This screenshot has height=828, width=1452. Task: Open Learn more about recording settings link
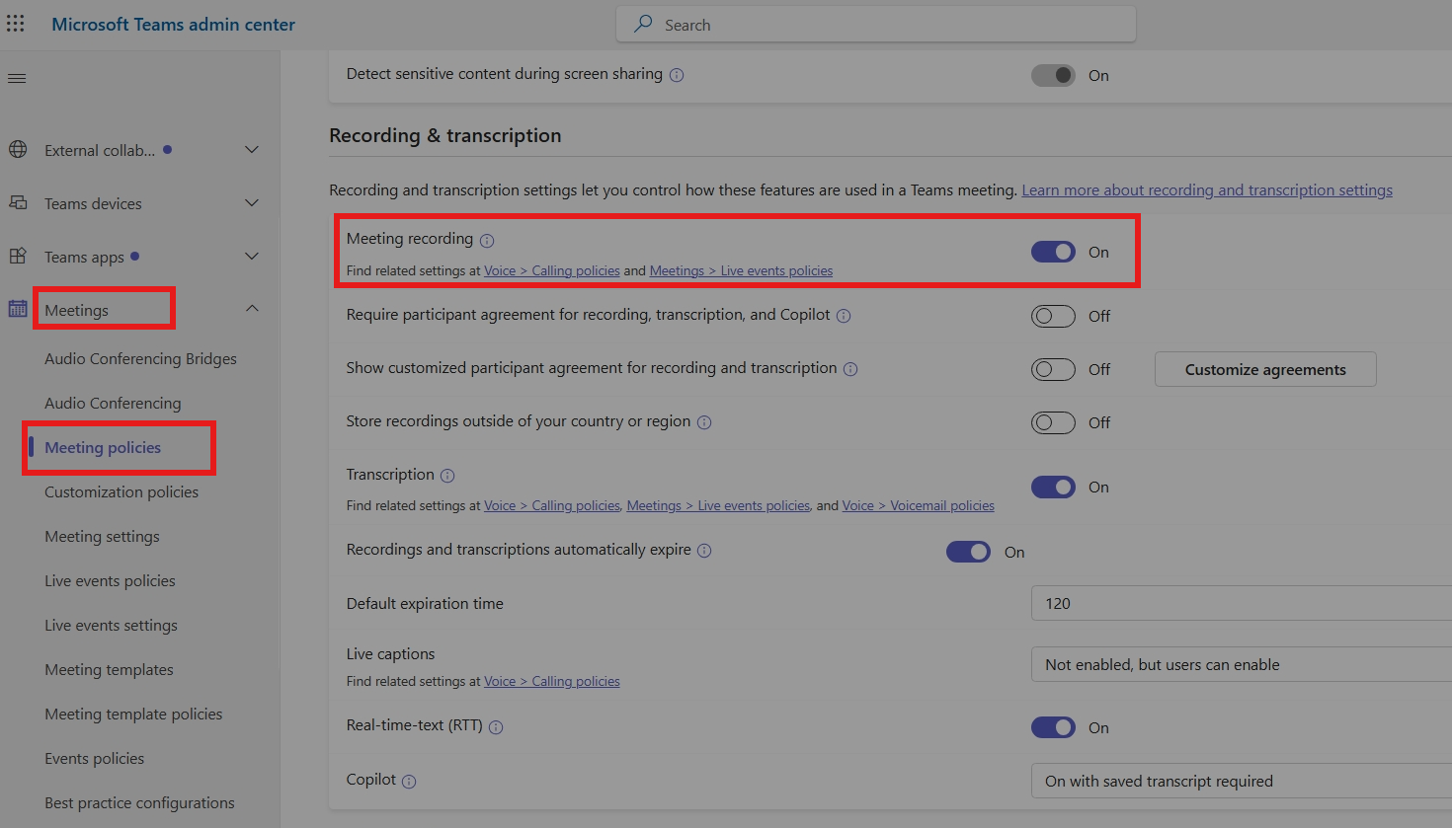(1207, 189)
